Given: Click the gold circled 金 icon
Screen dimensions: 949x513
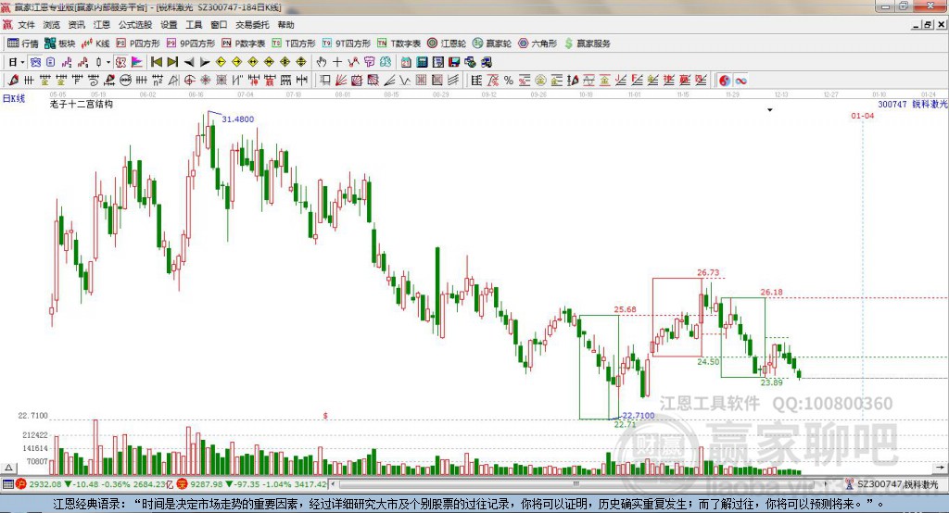Looking at the screenshot, I should point(540,81).
